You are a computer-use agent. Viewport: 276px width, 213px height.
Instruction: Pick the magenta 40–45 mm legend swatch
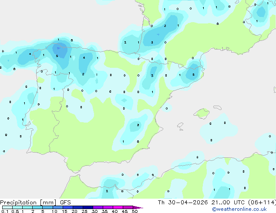point(118,207)
